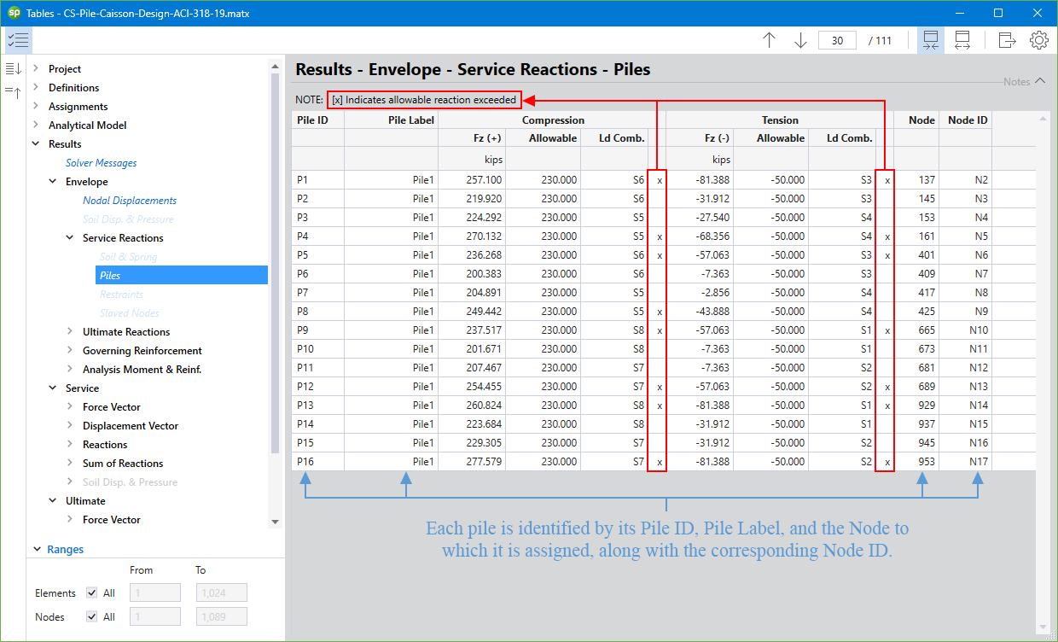Click the 270.132 compression value cell
Image resolution: width=1058 pixels, height=642 pixels.
[x=472, y=236]
